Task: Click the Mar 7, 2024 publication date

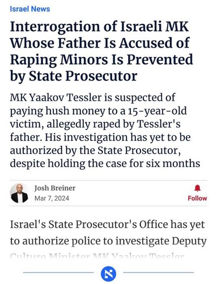Action: [52, 198]
